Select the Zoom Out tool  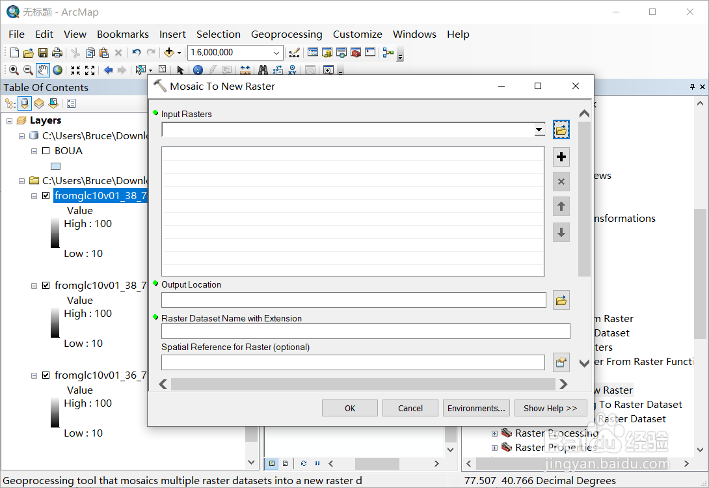click(x=28, y=70)
